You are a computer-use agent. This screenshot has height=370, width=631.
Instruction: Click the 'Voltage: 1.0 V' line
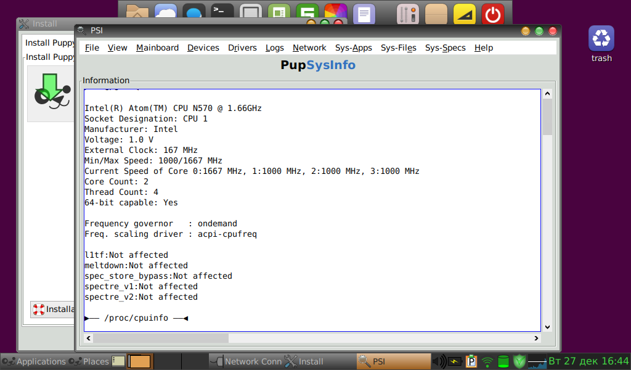(119, 140)
